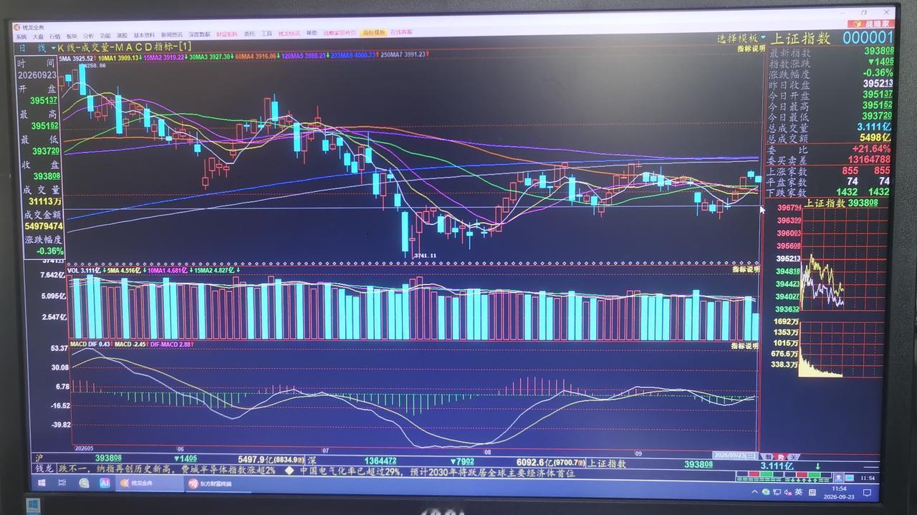Open the 功能 menu
The height and width of the screenshot is (515, 917).
coord(105,35)
